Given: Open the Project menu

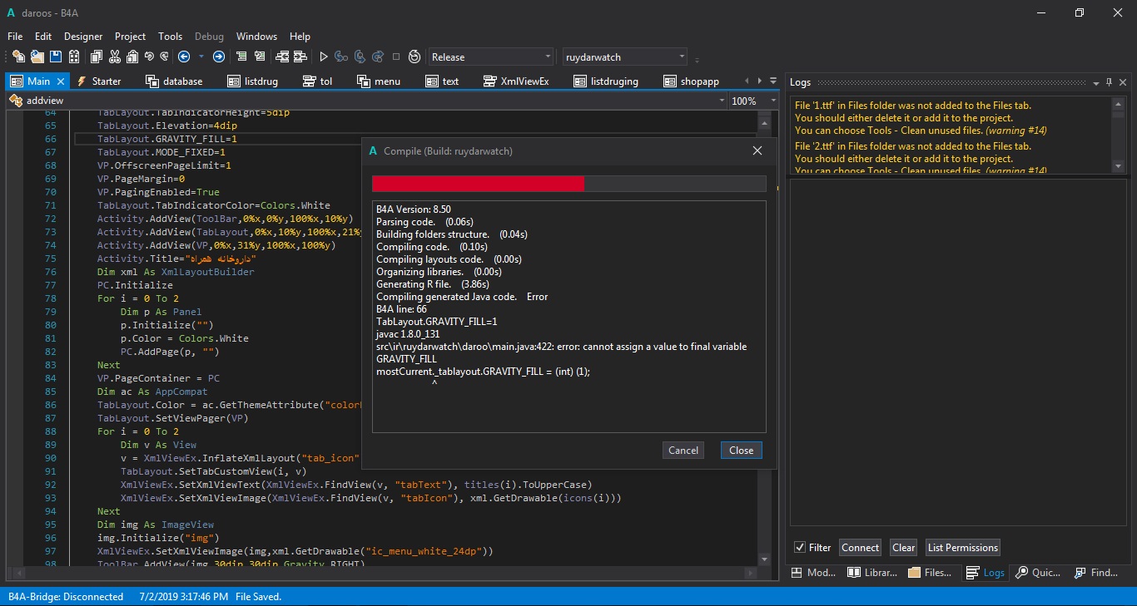Looking at the screenshot, I should click(x=130, y=37).
